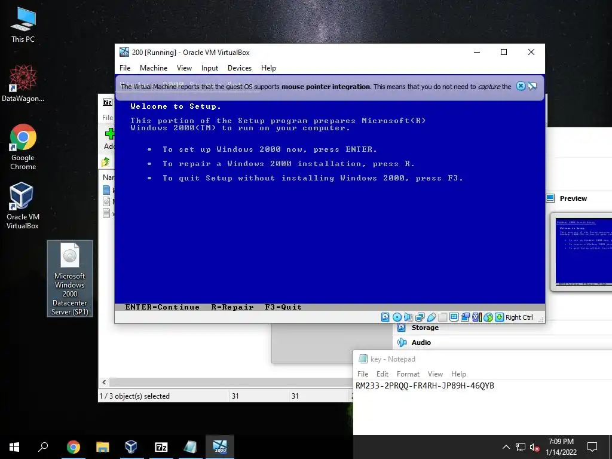The width and height of the screenshot is (612, 459).
Task: Open the Devices menu
Action: [240, 68]
